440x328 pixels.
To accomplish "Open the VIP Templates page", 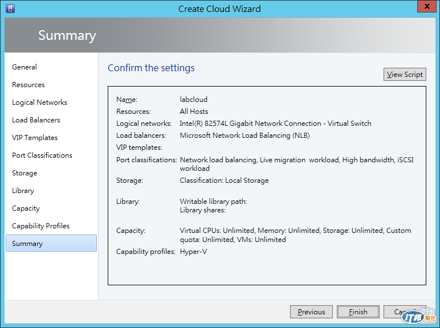I will click(35, 138).
